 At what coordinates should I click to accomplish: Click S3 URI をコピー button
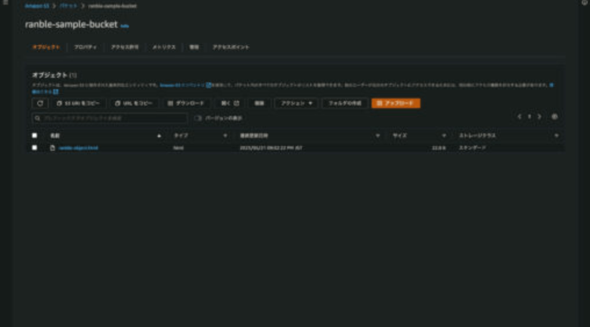78,103
